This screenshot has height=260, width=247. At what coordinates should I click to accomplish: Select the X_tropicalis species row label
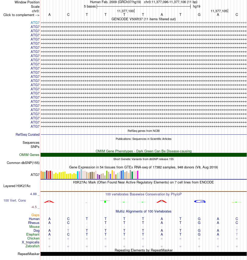coord(31,242)
